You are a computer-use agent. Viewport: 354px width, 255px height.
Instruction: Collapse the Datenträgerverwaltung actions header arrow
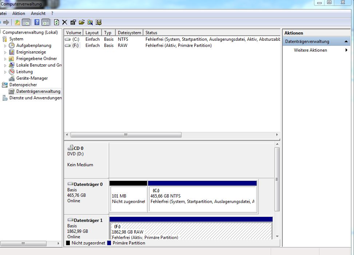346,41
